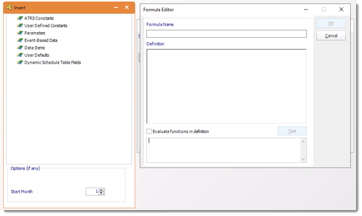This screenshot has height=216, width=362.
Task: Select Dynamic Schedule Table Fields entry
Action: point(53,63)
